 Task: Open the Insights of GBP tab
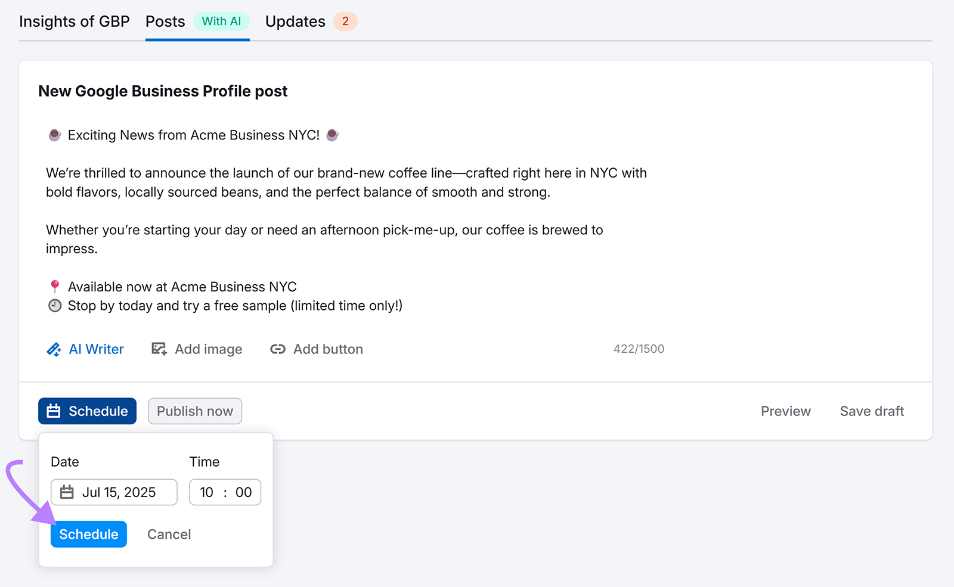75,21
